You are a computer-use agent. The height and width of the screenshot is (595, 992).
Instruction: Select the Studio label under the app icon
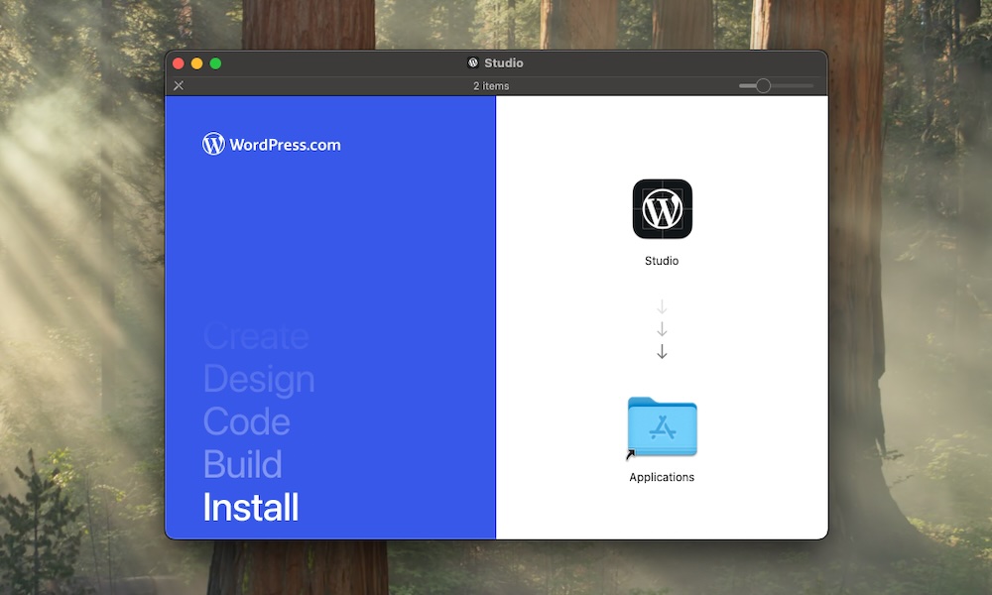click(661, 261)
